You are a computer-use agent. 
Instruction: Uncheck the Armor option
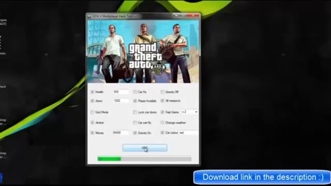click(92, 101)
